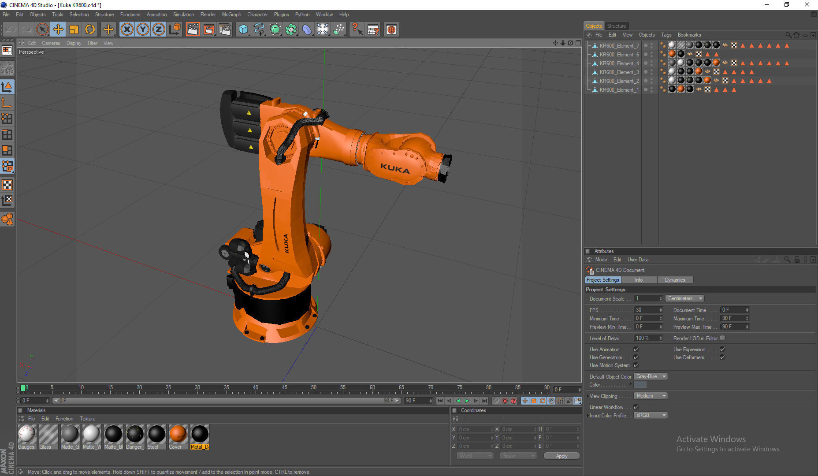
Task: Open the View Clipping dropdown
Action: (651, 396)
